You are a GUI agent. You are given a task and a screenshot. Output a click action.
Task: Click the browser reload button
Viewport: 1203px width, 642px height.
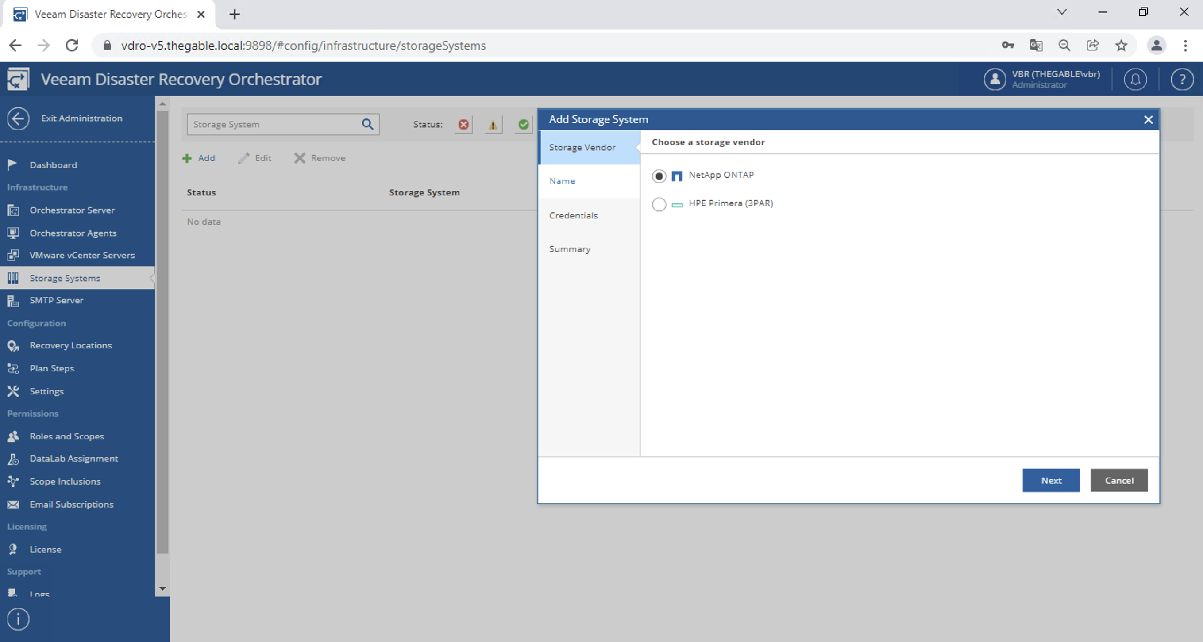[71, 45]
